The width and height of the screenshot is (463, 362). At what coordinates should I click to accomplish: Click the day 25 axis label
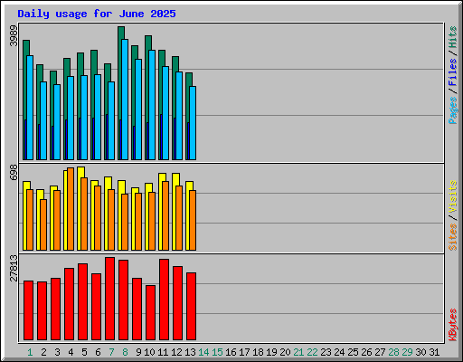point(353,352)
